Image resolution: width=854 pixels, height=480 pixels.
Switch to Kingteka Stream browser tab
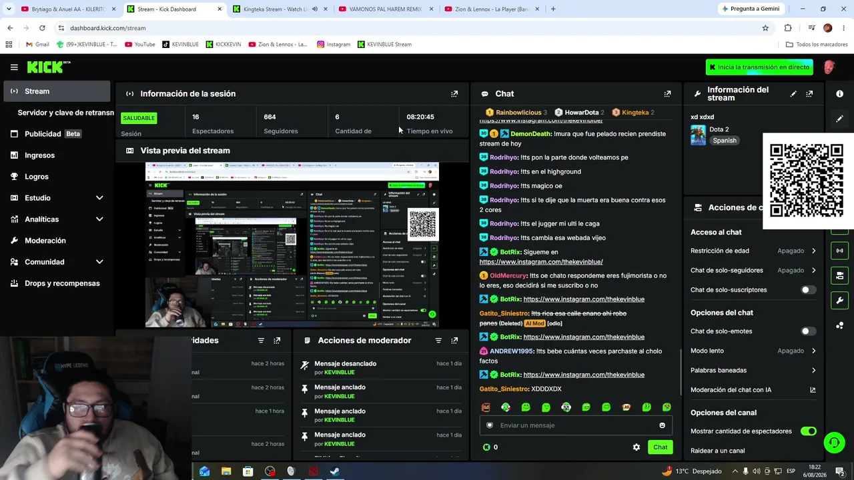[276, 9]
